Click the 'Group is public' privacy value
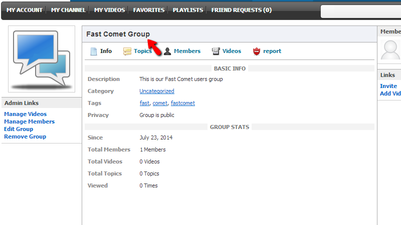 157,115
